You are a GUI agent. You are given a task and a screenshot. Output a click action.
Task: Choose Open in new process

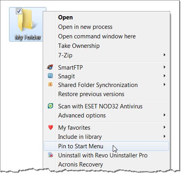point(85,27)
